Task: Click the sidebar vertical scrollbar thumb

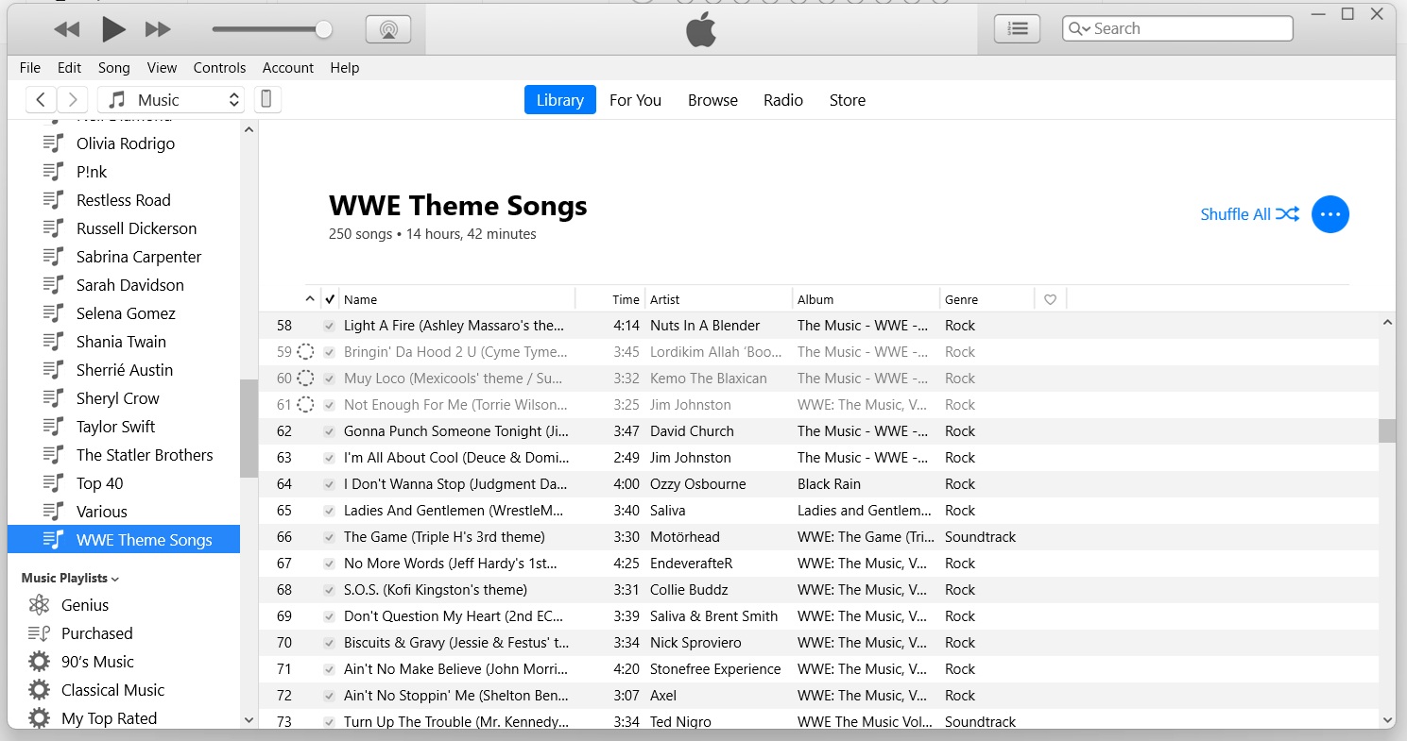Action: pyautogui.click(x=249, y=429)
